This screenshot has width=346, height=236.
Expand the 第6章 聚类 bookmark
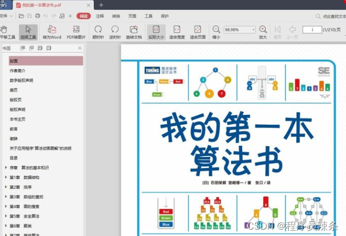pos(6,226)
